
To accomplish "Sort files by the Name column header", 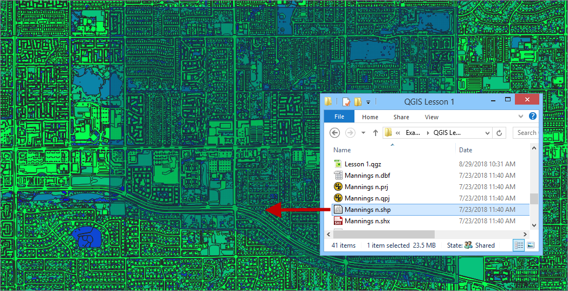I will tap(342, 150).
